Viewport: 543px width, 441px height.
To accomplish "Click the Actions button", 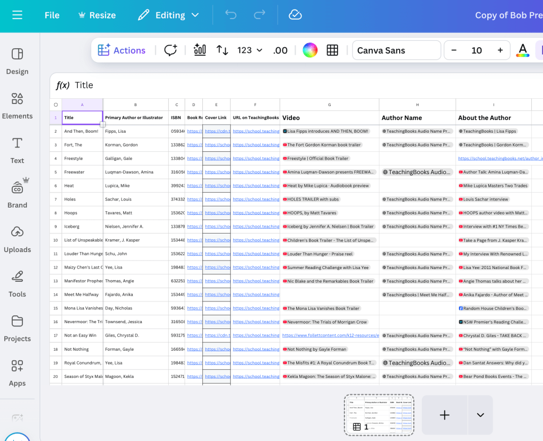I will (122, 50).
